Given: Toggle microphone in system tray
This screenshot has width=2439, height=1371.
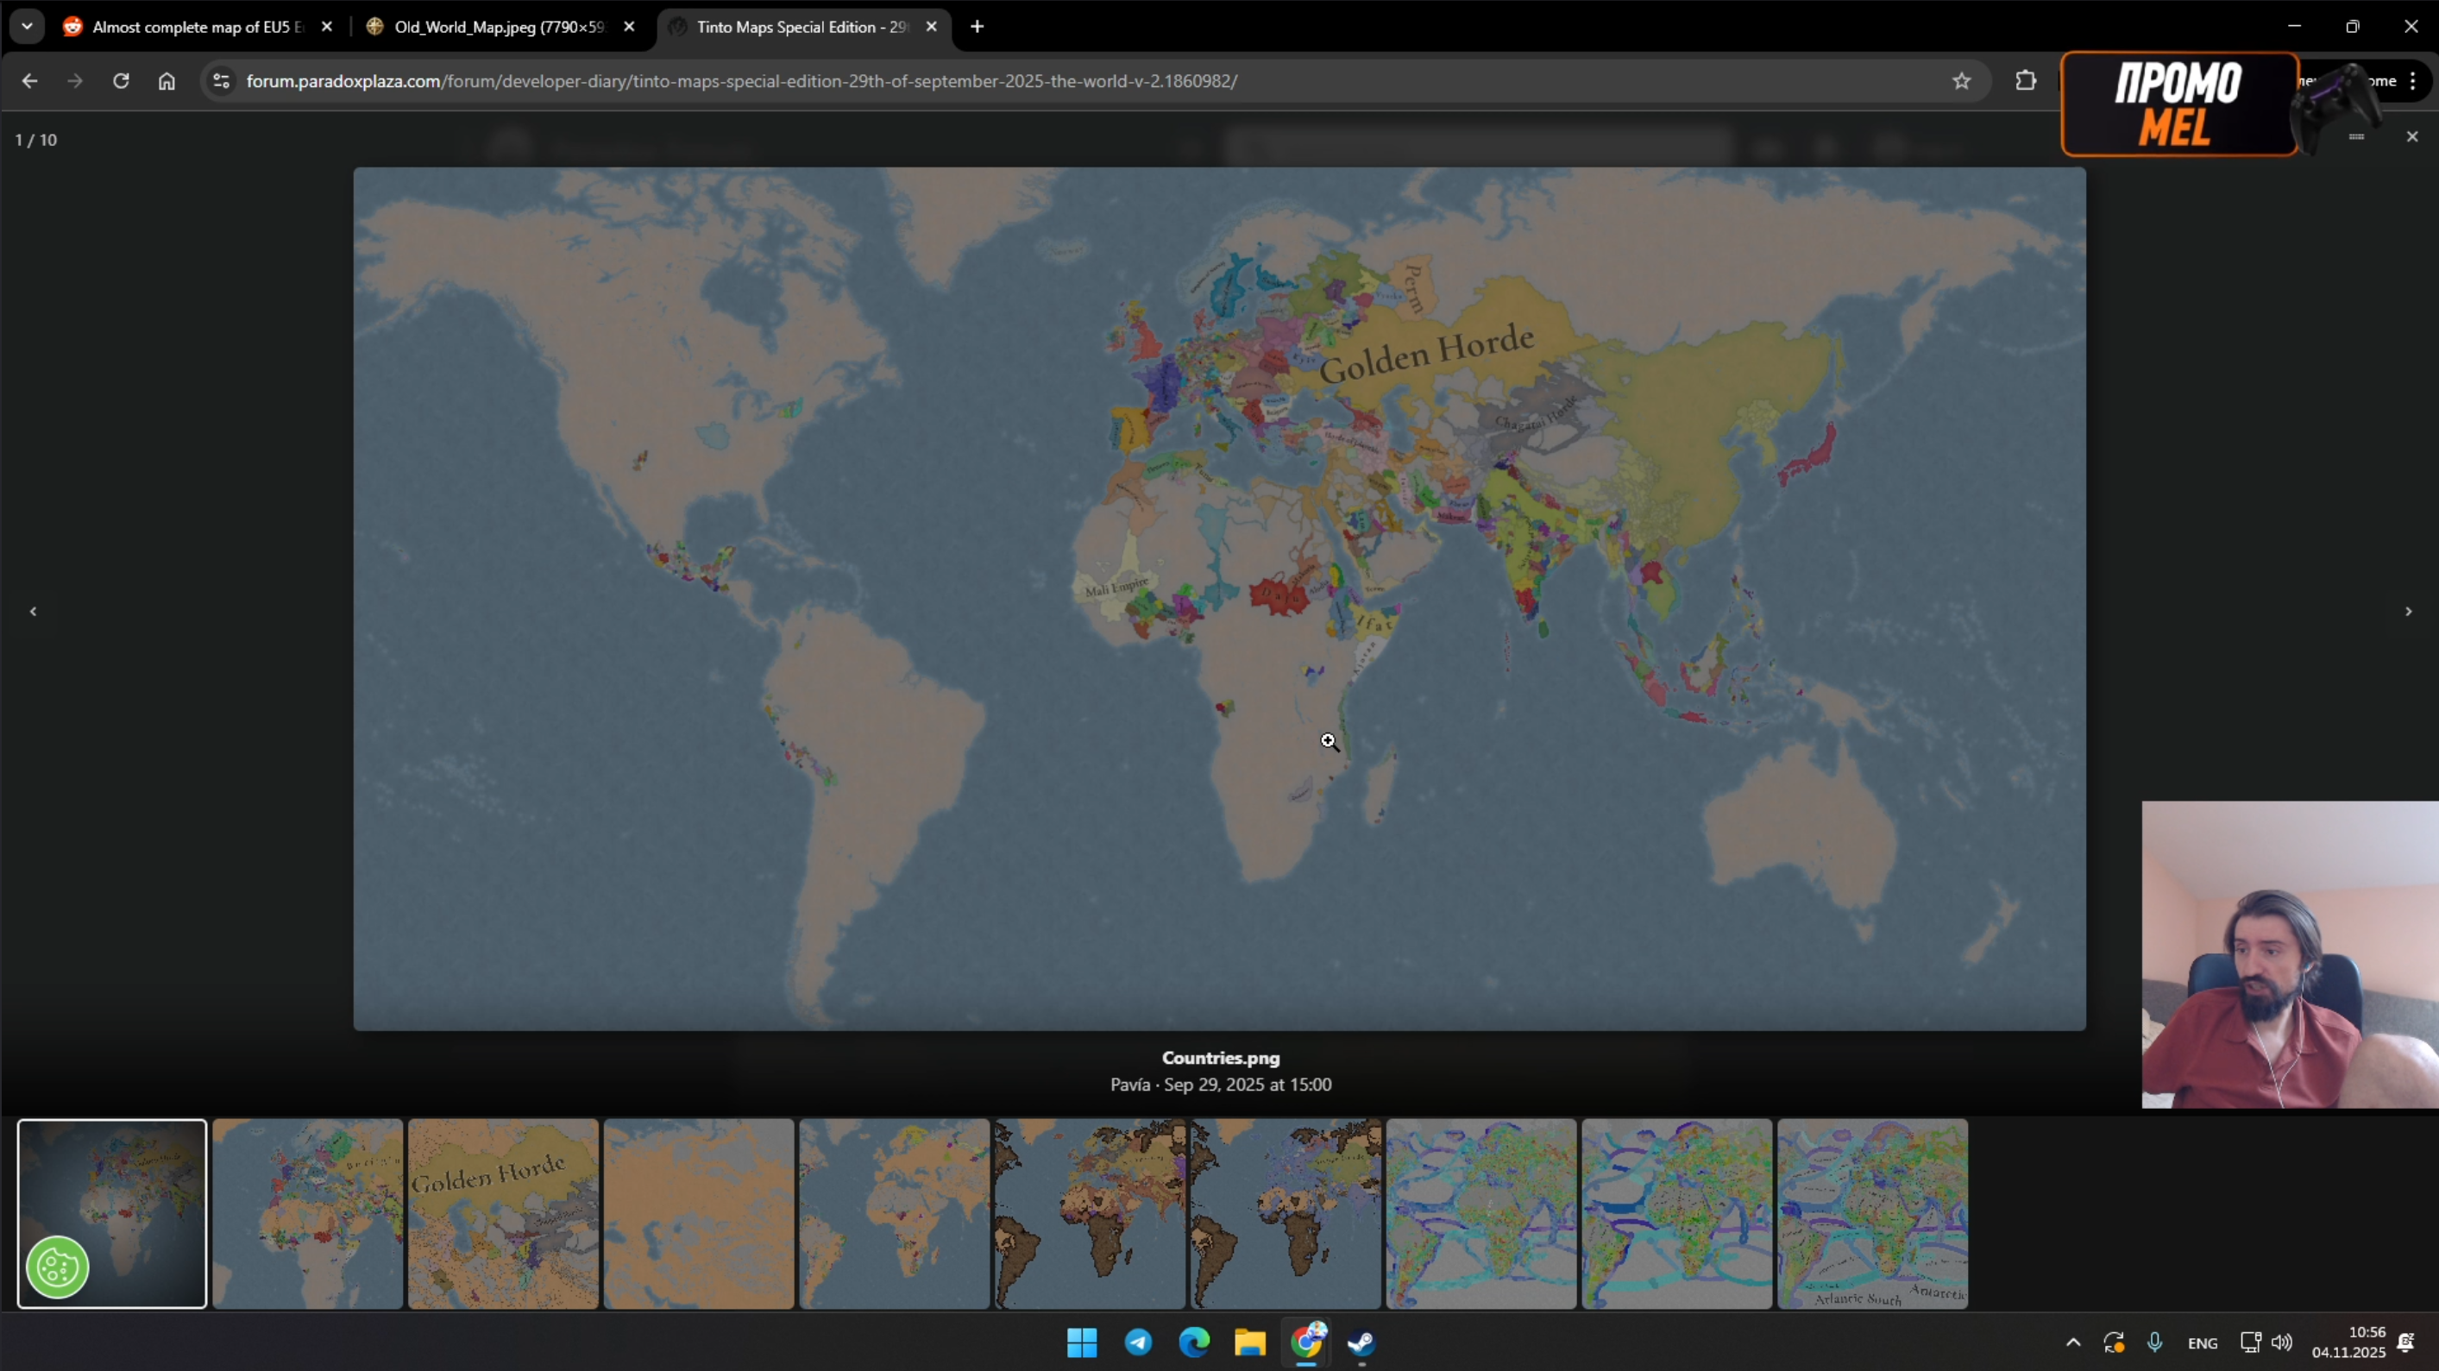Looking at the screenshot, I should 2155,1342.
